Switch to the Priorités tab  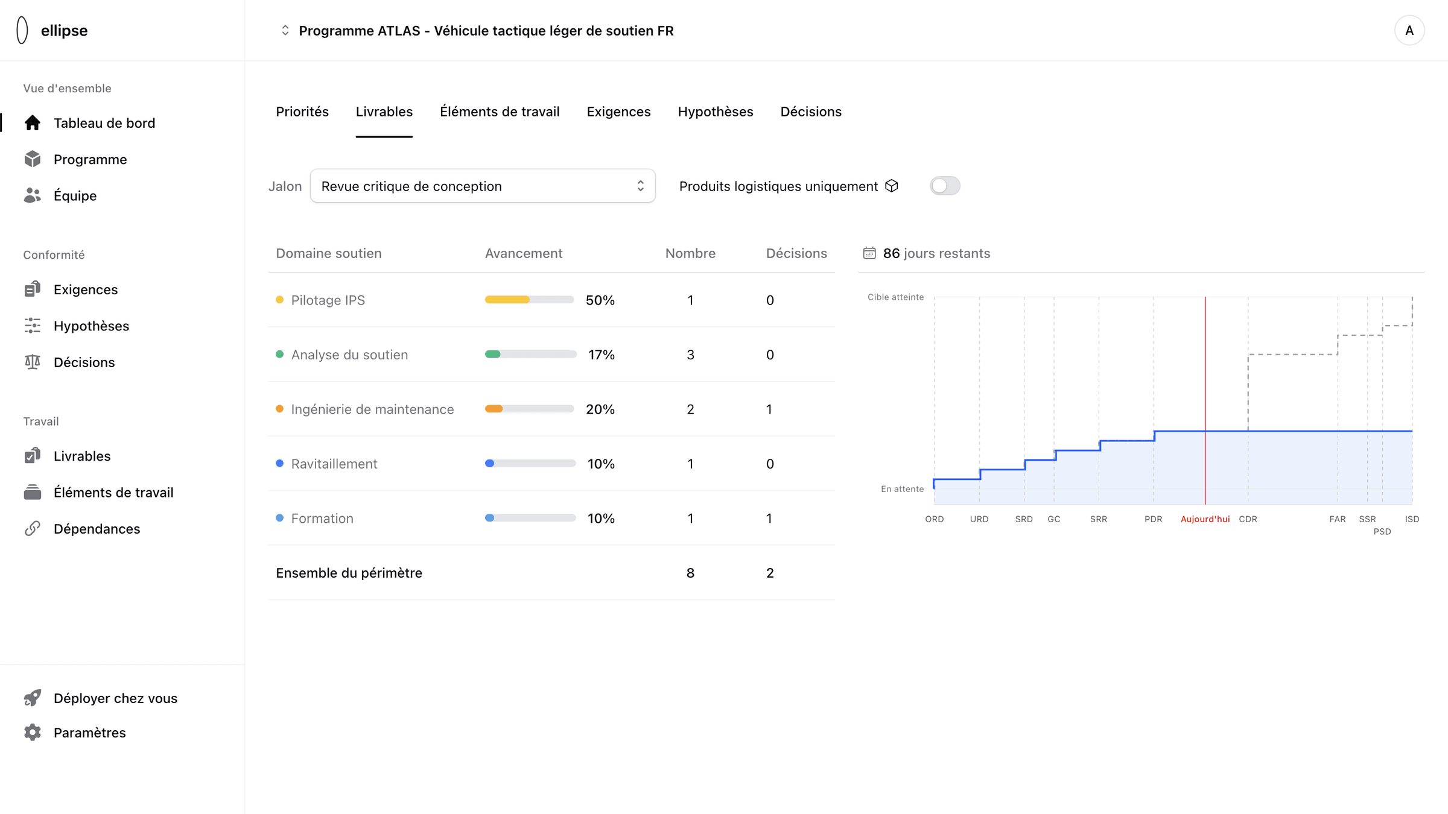pos(302,112)
